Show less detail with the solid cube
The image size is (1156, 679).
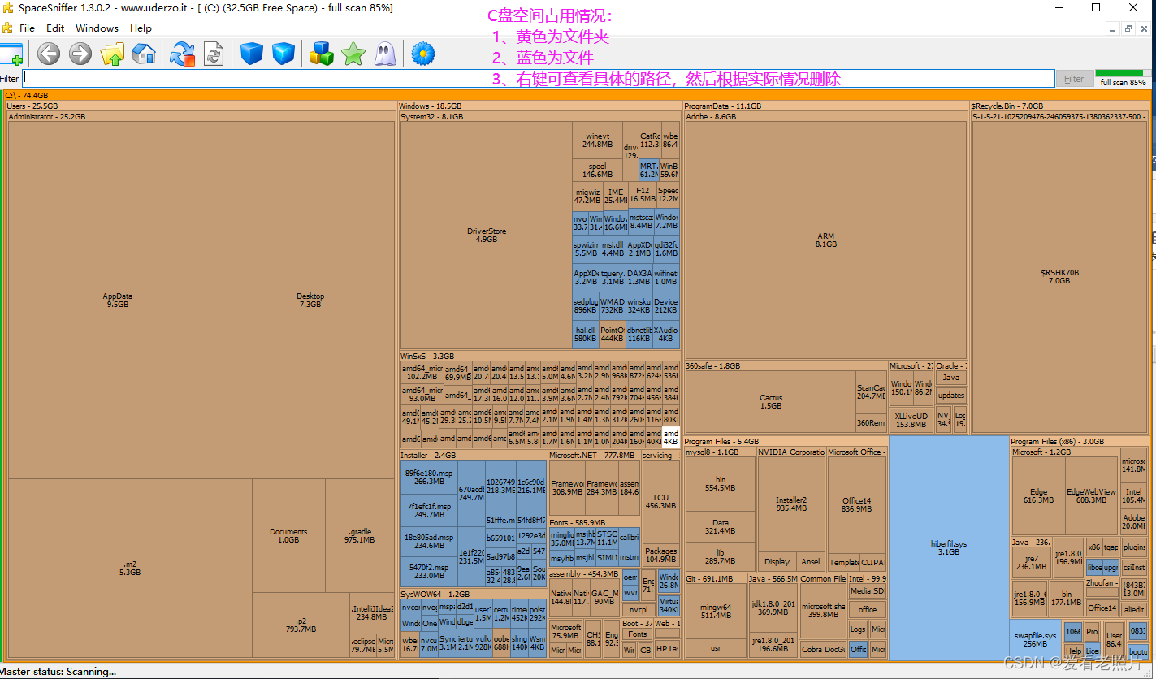(x=252, y=54)
